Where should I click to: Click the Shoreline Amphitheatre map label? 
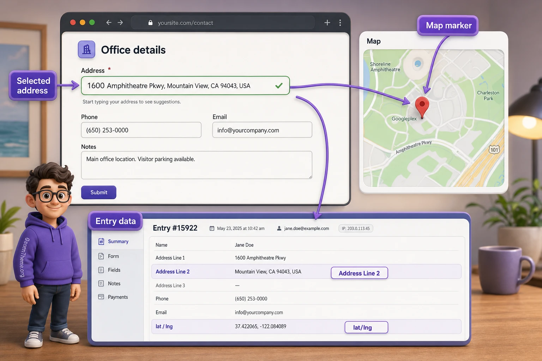click(x=385, y=67)
